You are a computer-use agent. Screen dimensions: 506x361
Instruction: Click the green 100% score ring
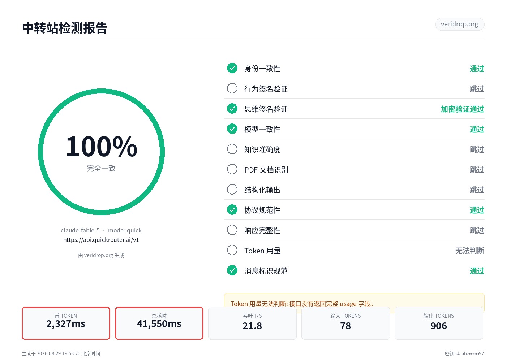(x=101, y=152)
